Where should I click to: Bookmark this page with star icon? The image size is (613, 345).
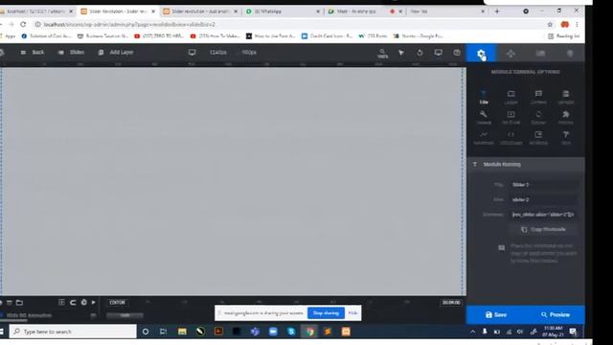(550, 24)
